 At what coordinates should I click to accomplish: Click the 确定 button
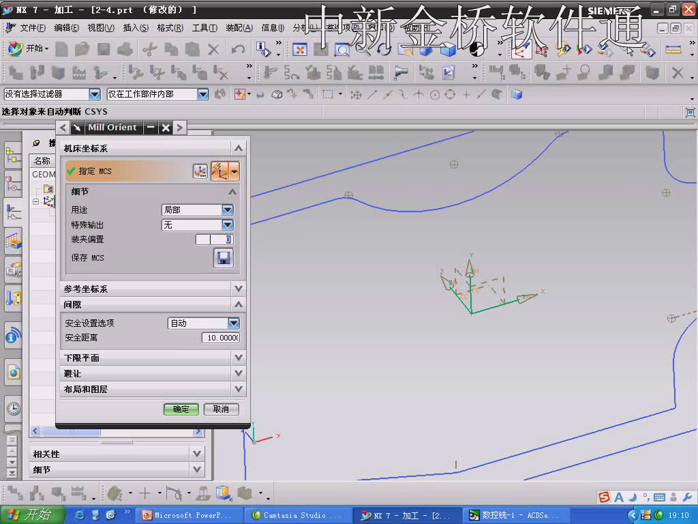pyautogui.click(x=181, y=409)
